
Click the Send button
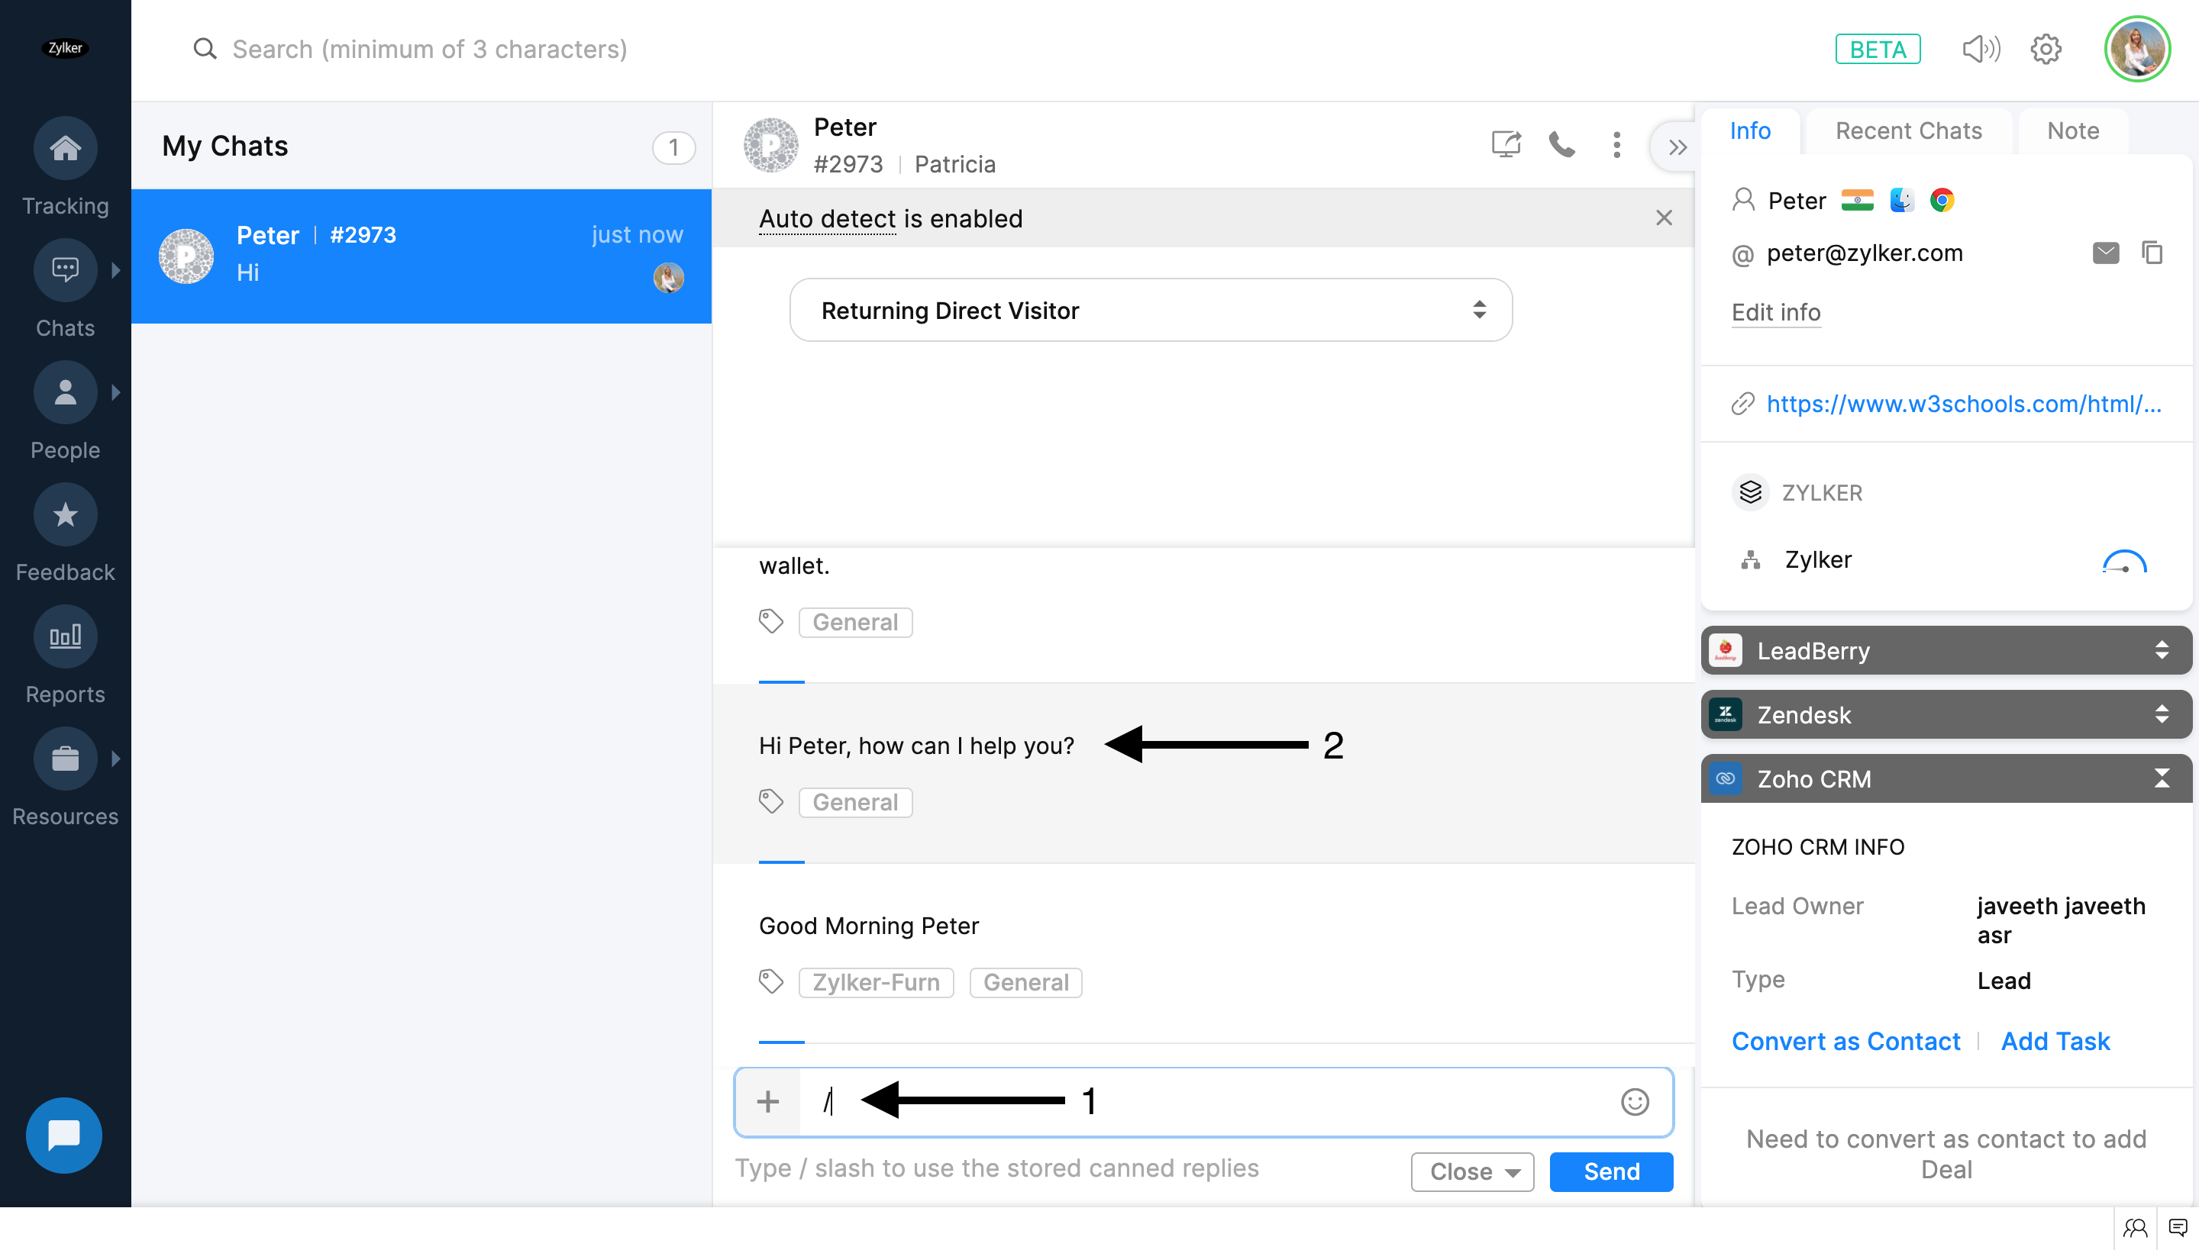(x=1611, y=1171)
